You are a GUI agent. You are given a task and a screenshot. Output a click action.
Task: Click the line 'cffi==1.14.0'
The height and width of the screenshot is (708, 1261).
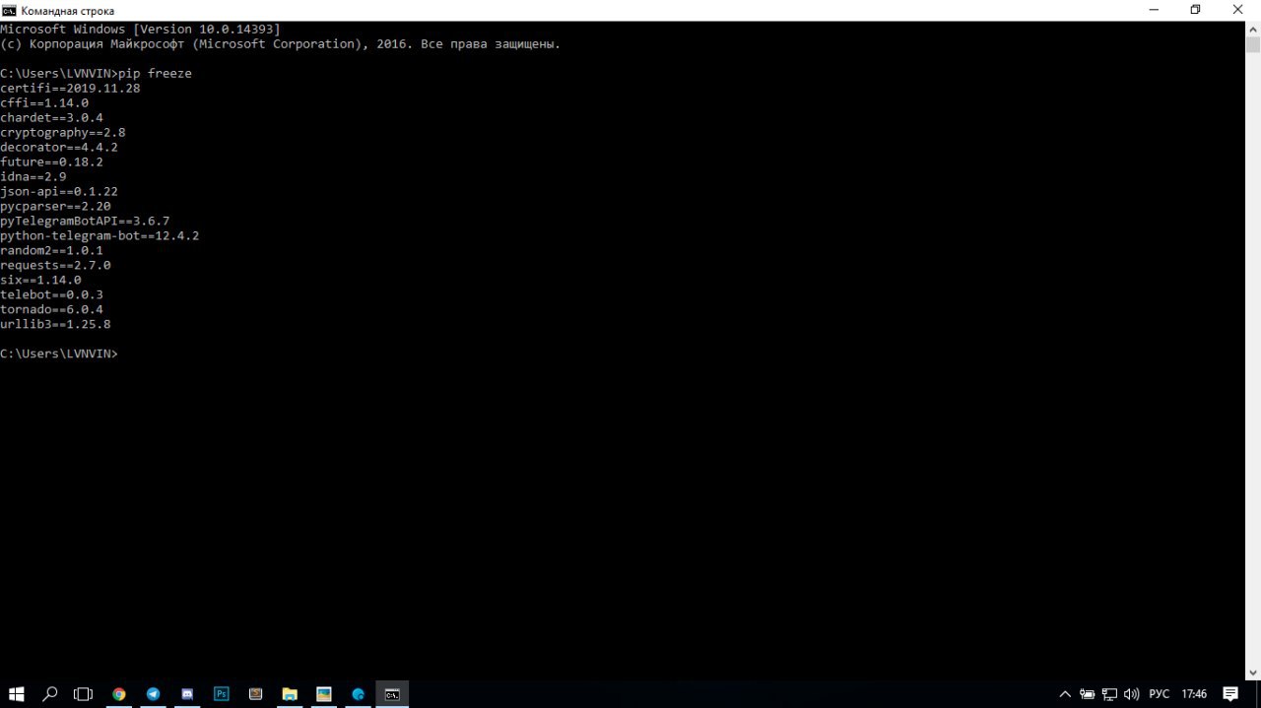[44, 103]
